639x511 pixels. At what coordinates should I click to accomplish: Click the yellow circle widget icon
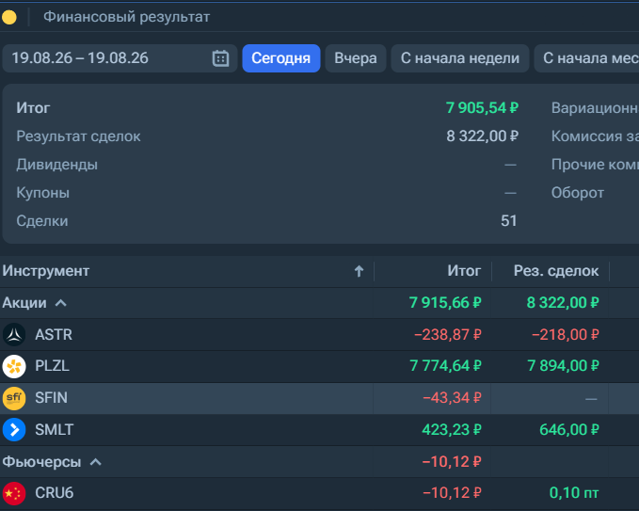tap(9, 17)
